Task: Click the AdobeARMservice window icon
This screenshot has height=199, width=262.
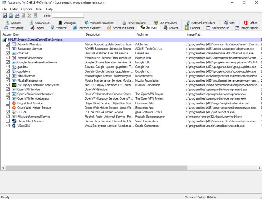Action: [14, 44]
